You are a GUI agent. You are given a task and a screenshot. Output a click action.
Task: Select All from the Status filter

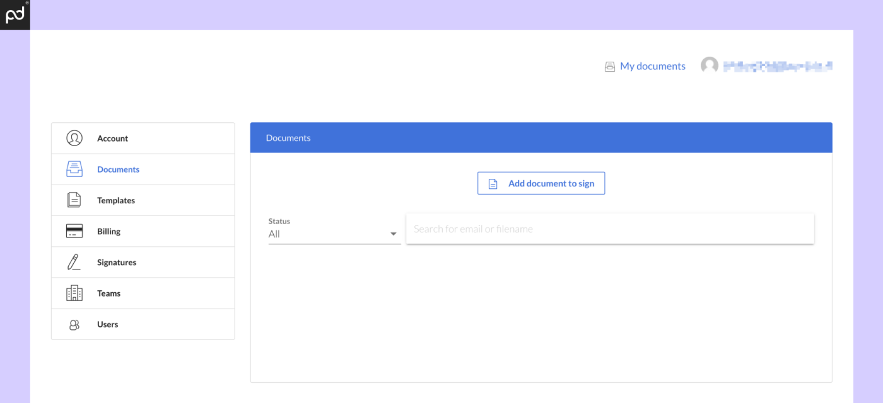(274, 234)
